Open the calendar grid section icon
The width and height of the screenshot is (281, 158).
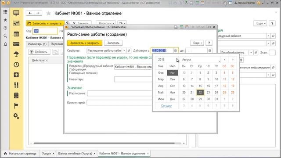pos(16,34)
